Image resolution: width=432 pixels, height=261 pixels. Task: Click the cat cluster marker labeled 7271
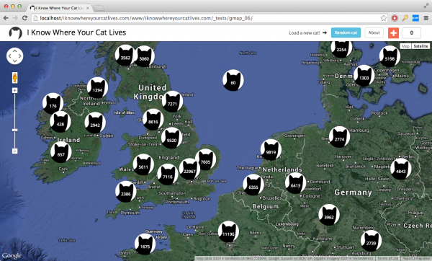[x=172, y=102]
